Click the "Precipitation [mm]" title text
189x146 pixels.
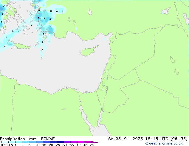(19, 139)
